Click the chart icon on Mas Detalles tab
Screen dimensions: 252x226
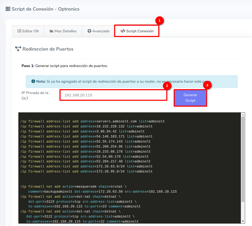tap(52, 31)
